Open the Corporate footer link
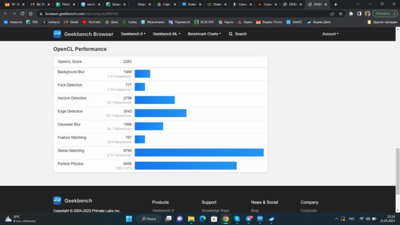Viewport: 400px width, 225px height. 309,211
